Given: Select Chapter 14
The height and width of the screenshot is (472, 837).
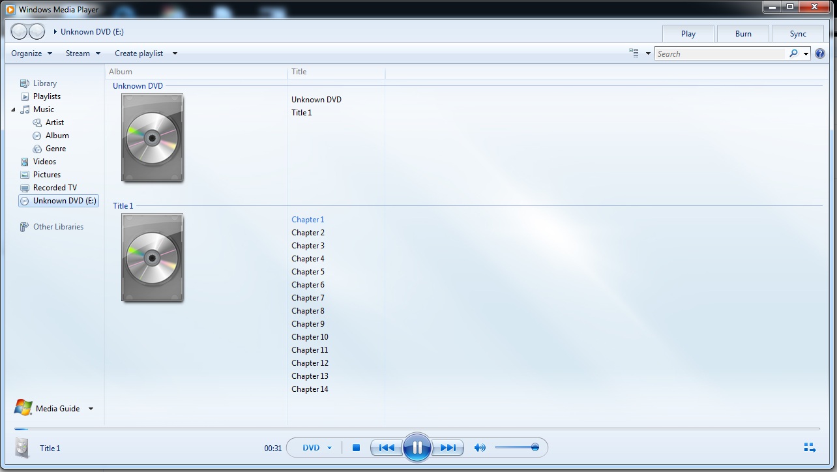Looking at the screenshot, I should click(310, 389).
